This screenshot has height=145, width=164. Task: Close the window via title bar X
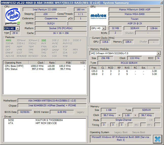coord(161,3)
